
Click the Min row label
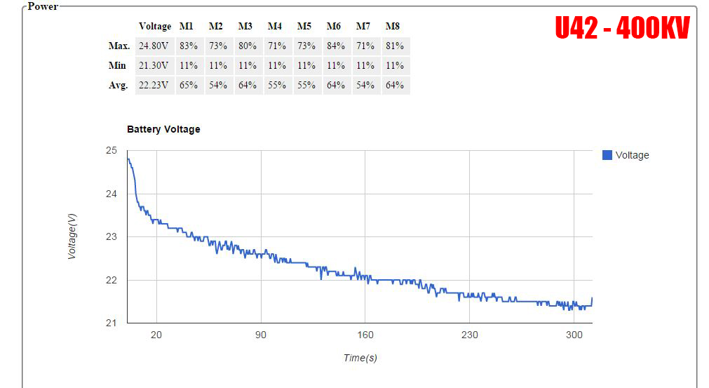coord(118,65)
